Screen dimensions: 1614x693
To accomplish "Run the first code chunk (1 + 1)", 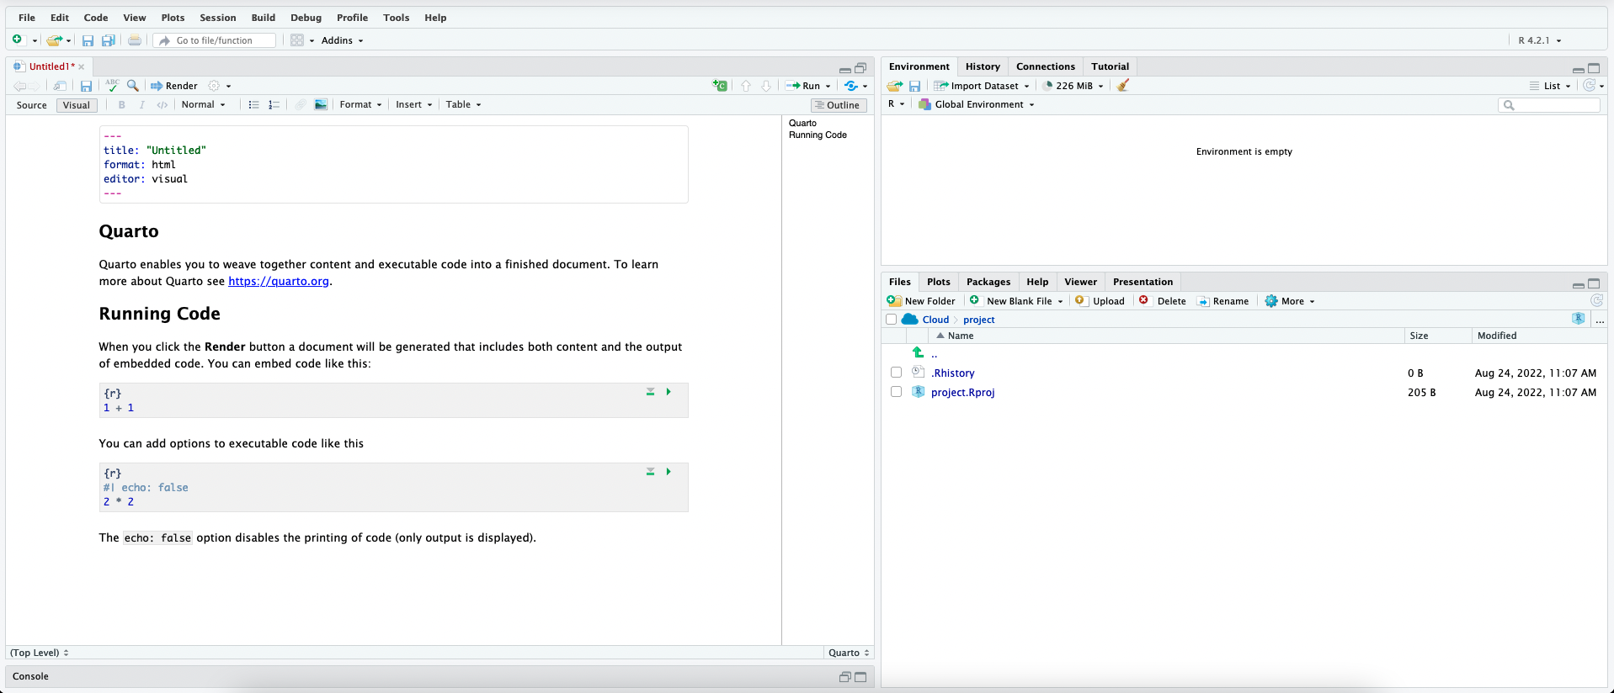I will 669,392.
